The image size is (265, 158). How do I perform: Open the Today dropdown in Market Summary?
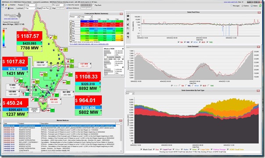point(86,17)
